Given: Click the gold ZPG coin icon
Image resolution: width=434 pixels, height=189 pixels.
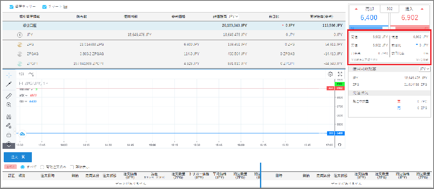Looking at the screenshot, I should tap(19, 44).
